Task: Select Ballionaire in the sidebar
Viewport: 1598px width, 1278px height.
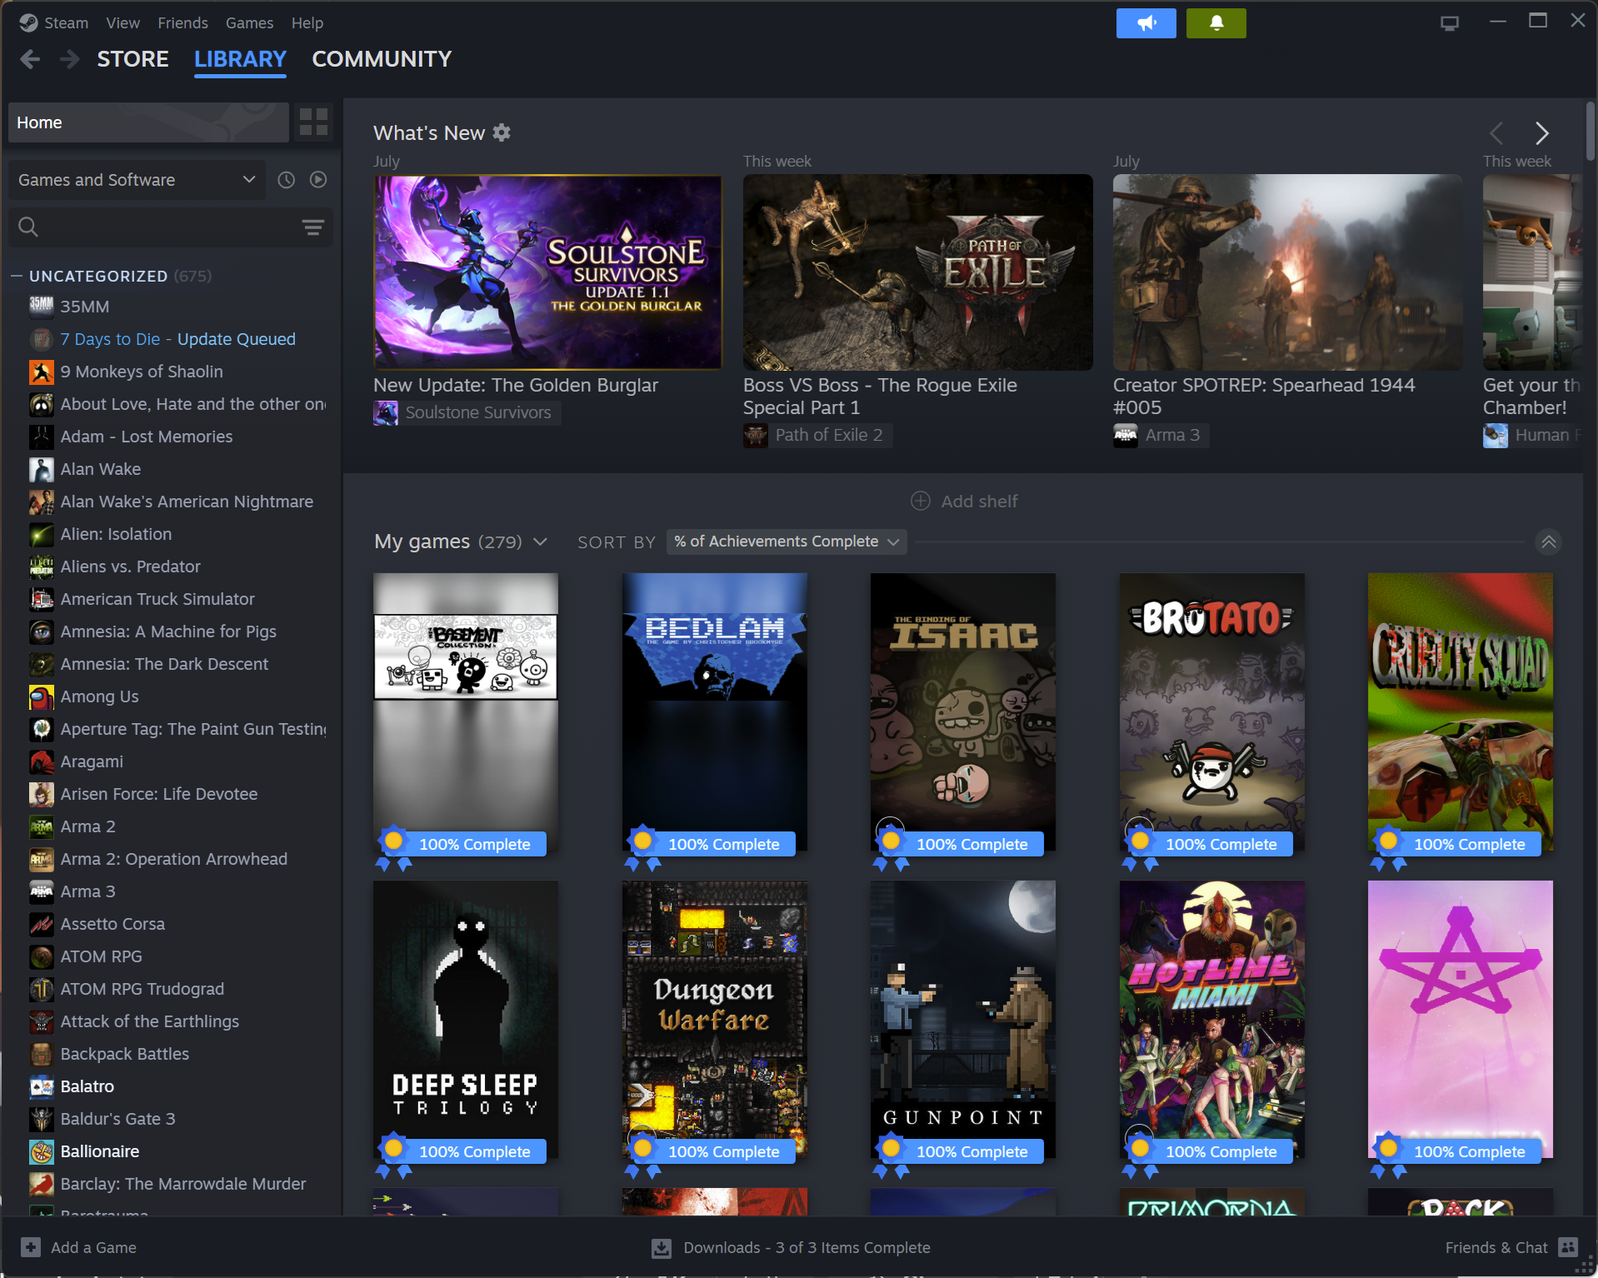Action: (99, 1151)
